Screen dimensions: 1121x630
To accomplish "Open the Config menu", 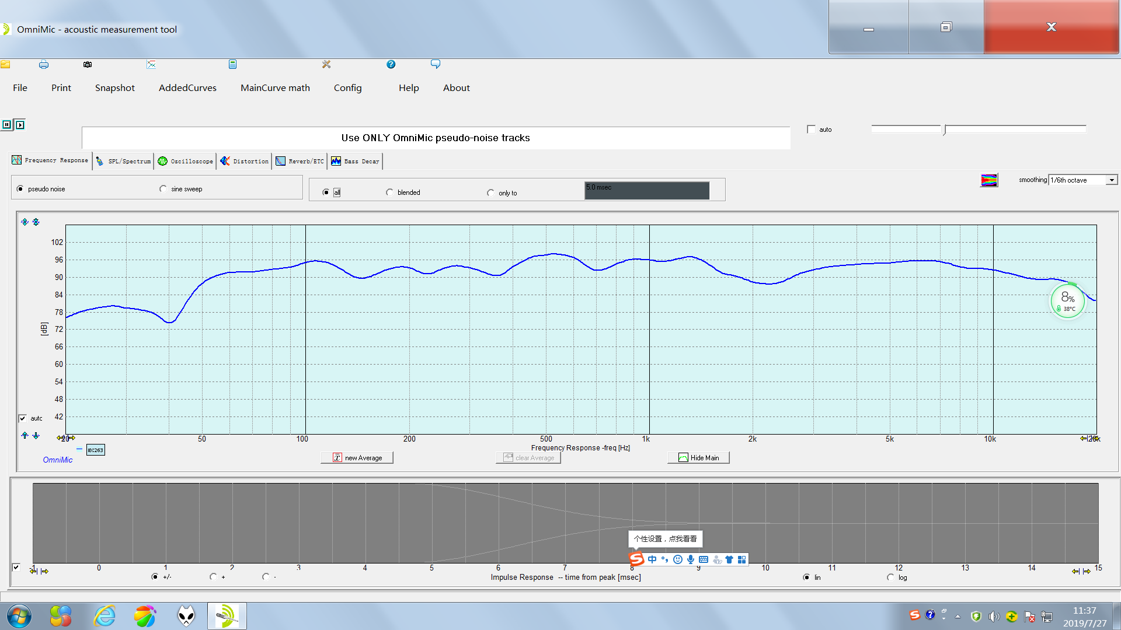I will click(348, 88).
